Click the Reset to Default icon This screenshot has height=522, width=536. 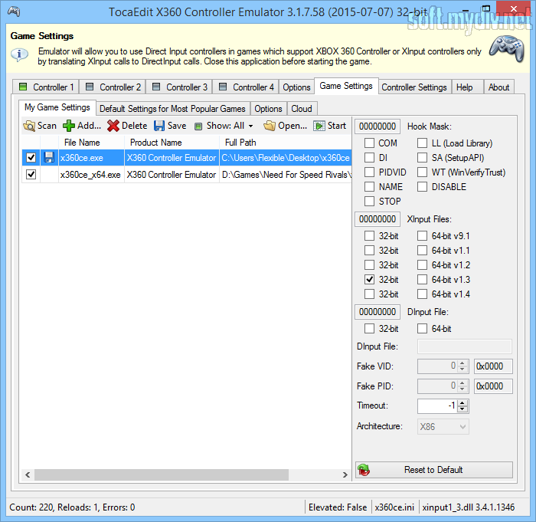[364, 470]
